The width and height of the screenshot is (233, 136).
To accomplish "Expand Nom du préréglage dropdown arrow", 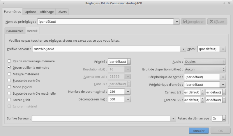I will click(177, 22).
